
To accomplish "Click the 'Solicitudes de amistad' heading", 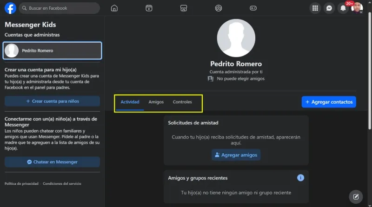I will click(x=193, y=123).
